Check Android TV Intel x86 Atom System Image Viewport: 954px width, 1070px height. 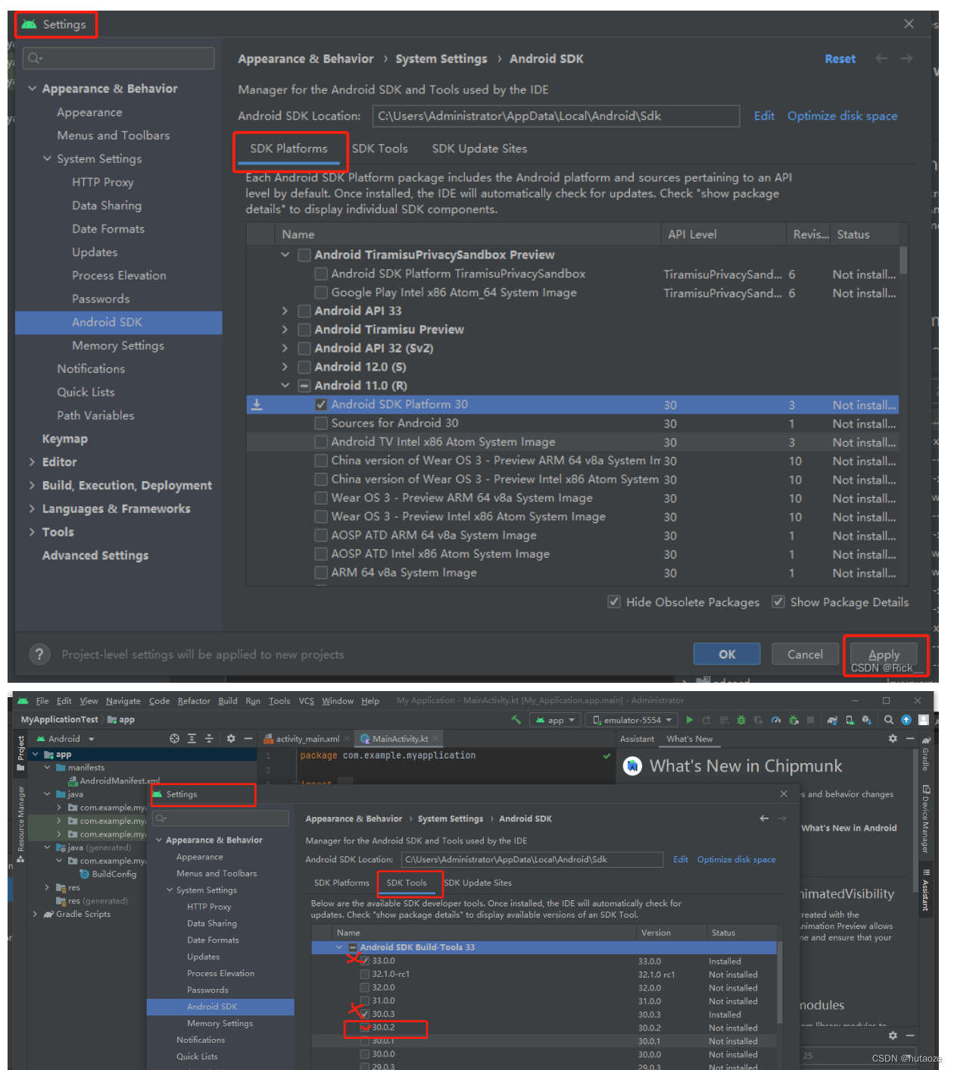(x=321, y=442)
